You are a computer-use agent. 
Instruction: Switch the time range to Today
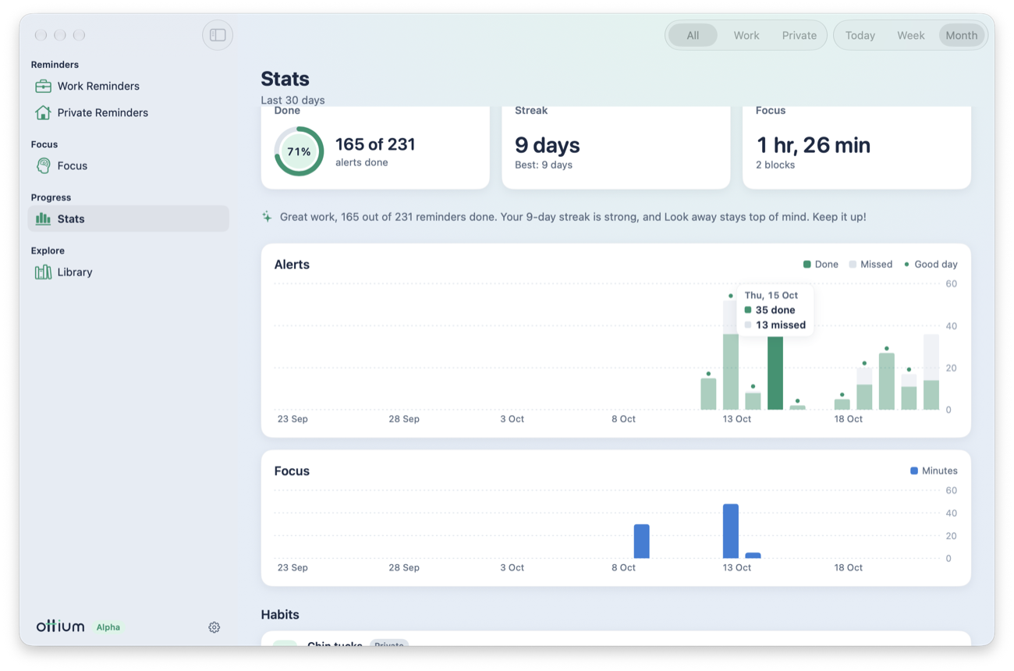(860, 35)
